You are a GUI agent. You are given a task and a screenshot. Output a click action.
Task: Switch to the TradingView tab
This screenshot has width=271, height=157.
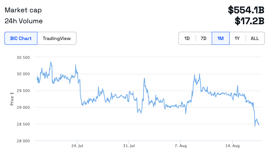click(x=57, y=38)
